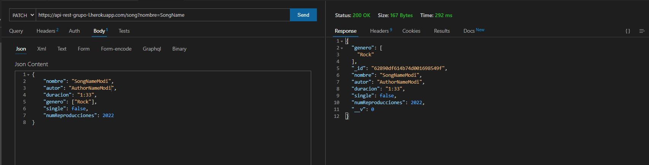Send the request
Viewport: 649px width, 165px height.
pyautogui.click(x=303, y=15)
